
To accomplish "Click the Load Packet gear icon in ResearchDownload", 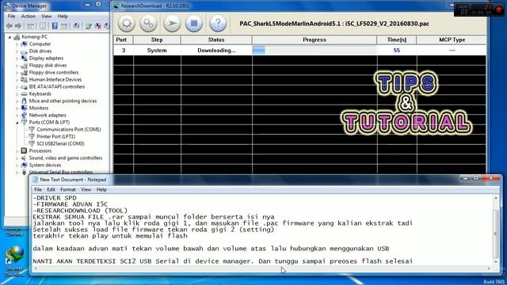I will (x=127, y=23).
